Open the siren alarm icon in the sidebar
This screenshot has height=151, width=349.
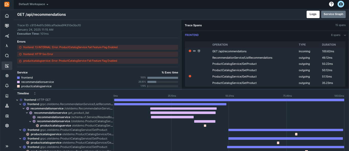coord(7,96)
